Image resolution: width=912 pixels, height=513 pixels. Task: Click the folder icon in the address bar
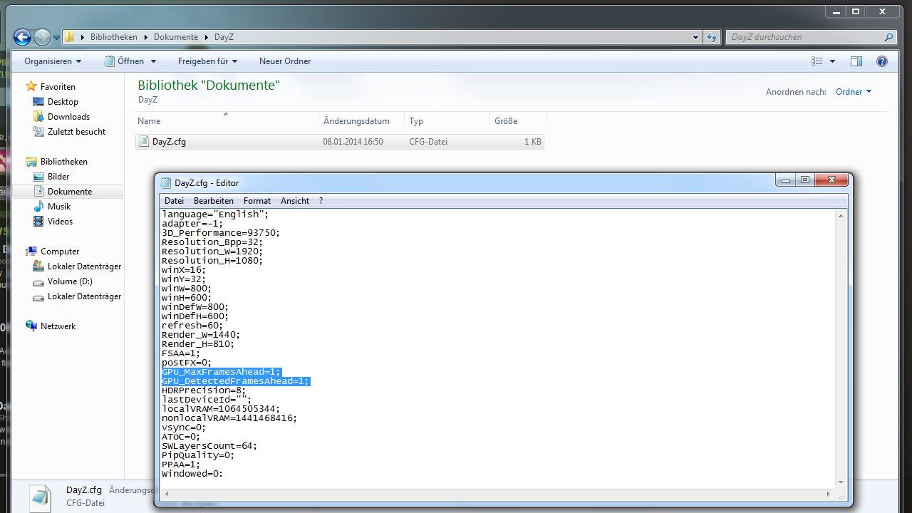coord(70,37)
